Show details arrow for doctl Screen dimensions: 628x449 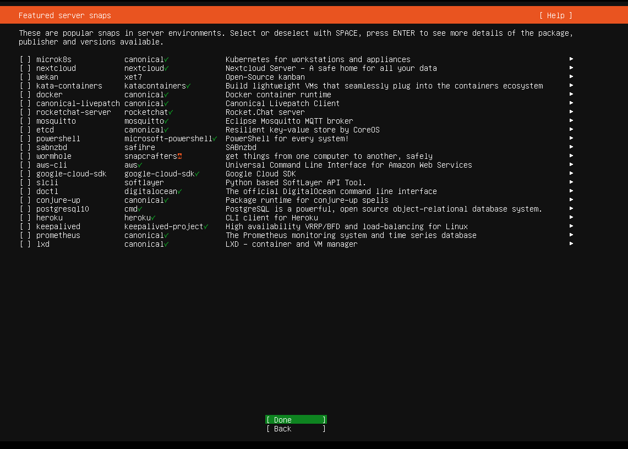(571, 191)
